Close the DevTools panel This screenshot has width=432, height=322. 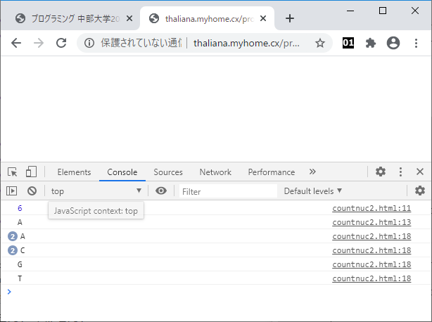[x=420, y=172]
